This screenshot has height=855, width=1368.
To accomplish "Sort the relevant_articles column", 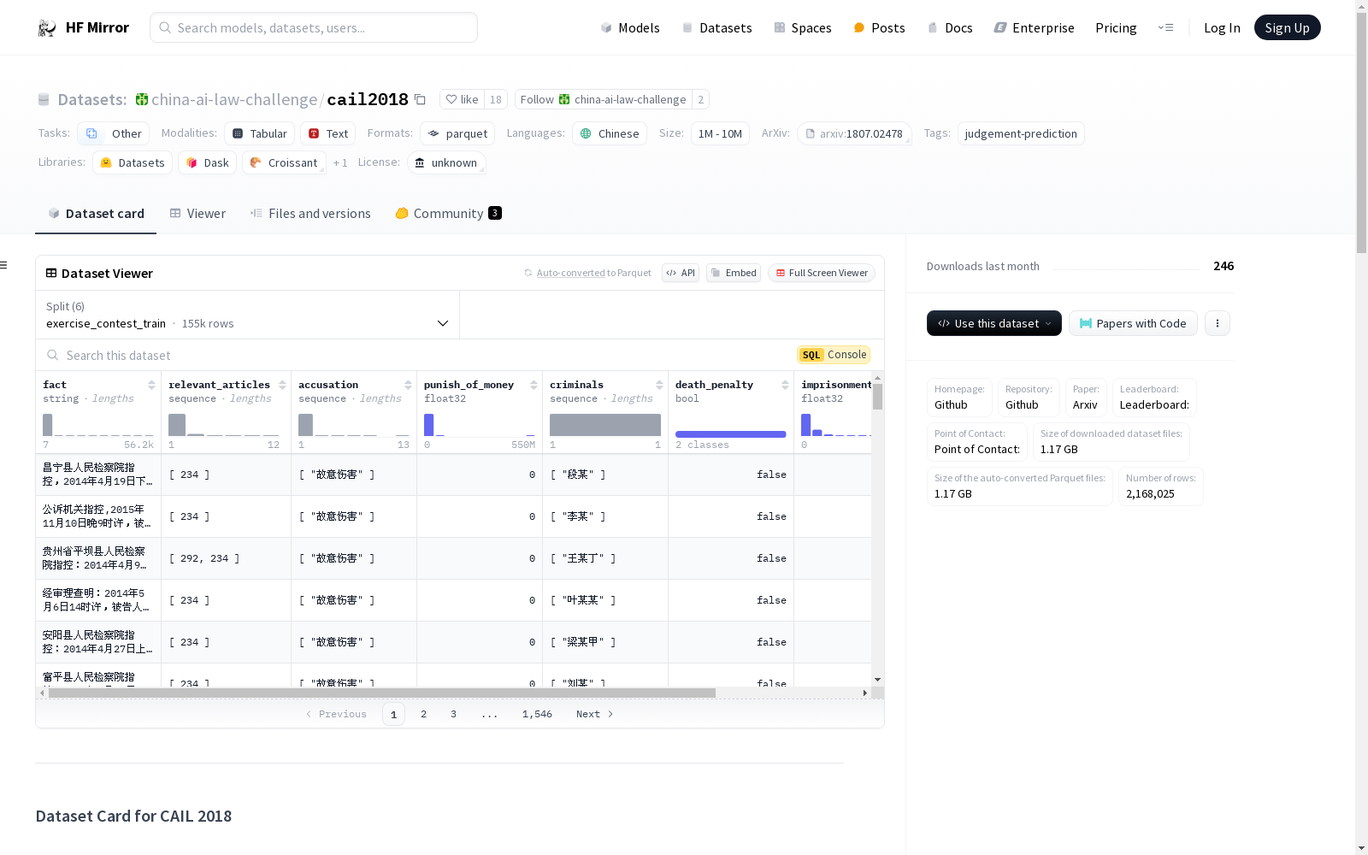I will tap(282, 385).
